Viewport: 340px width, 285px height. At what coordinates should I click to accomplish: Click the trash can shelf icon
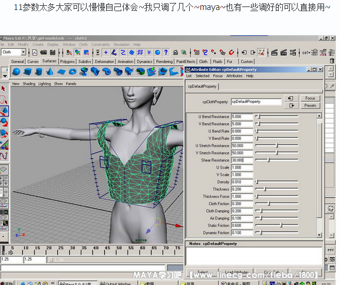(x=332, y=61)
